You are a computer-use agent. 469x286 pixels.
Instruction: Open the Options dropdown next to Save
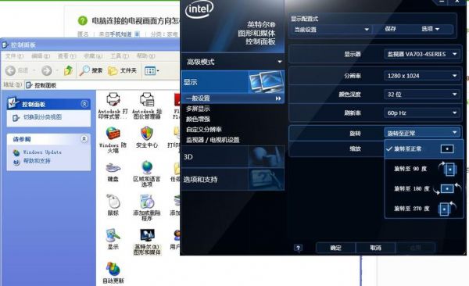[431, 29]
